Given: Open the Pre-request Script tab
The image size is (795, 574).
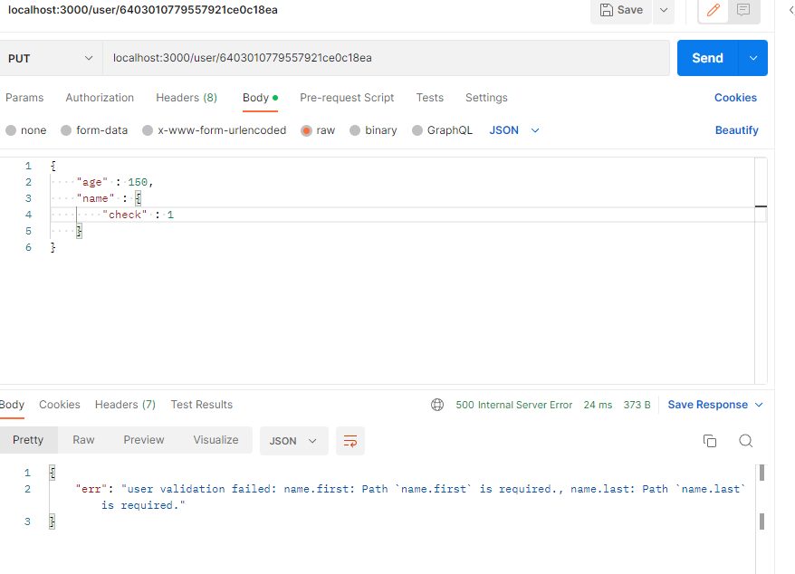Looking at the screenshot, I should pos(347,98).
